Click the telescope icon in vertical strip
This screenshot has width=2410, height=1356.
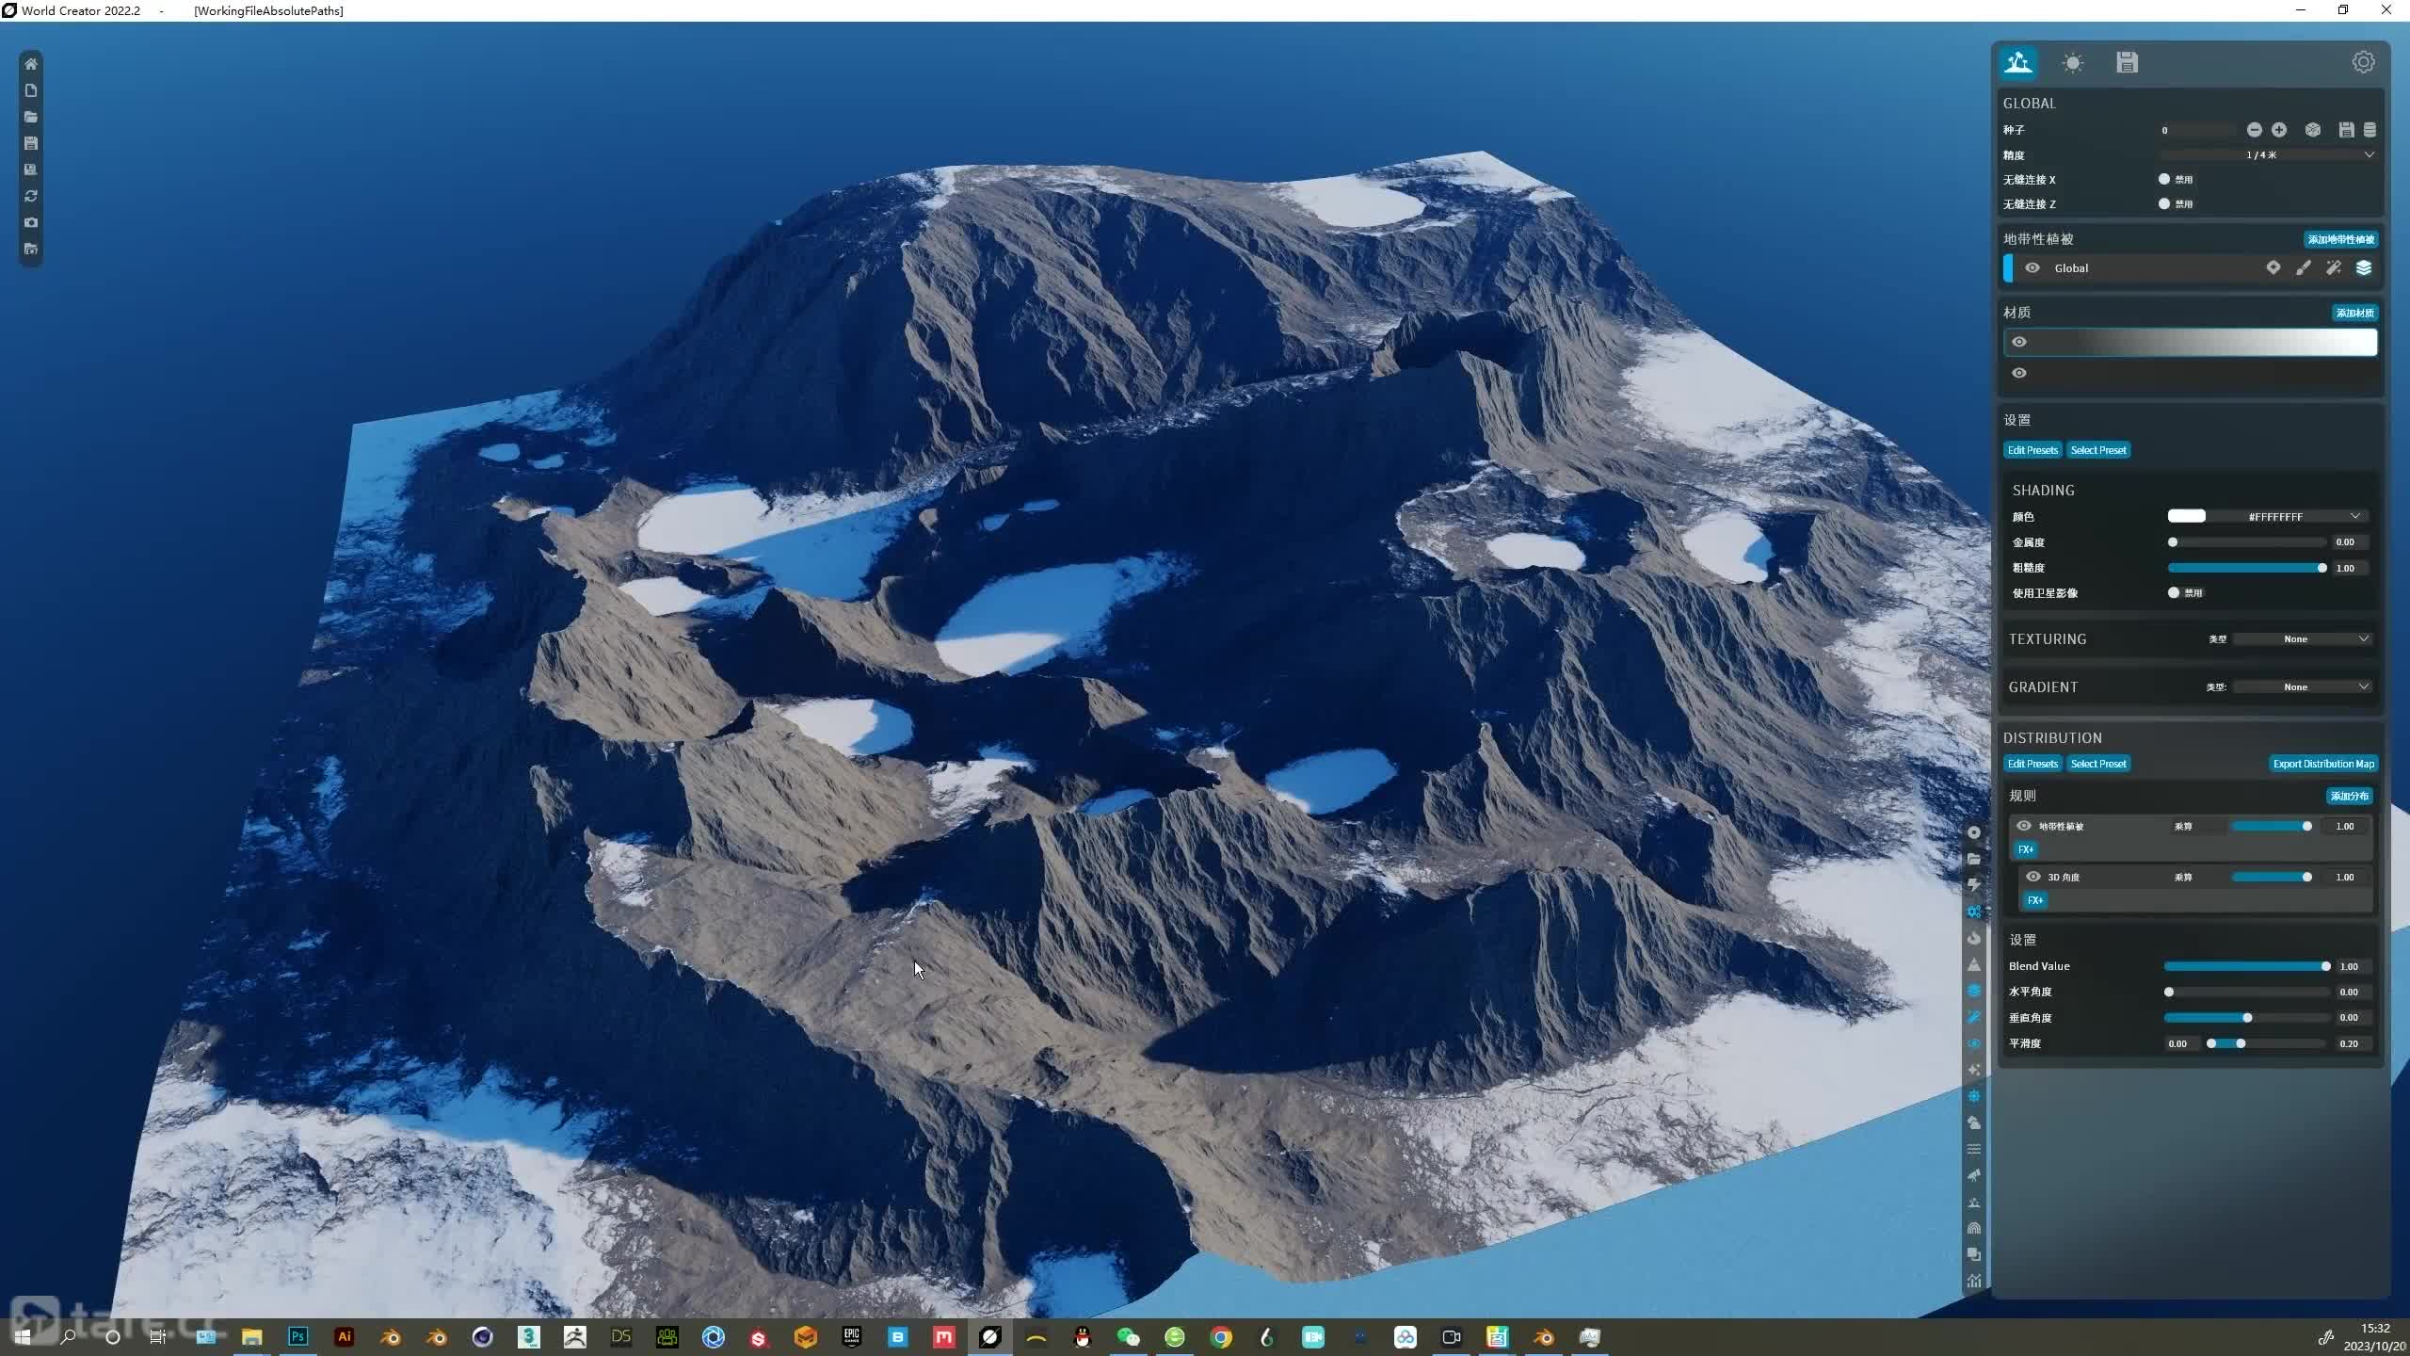click(1974, 1175)
